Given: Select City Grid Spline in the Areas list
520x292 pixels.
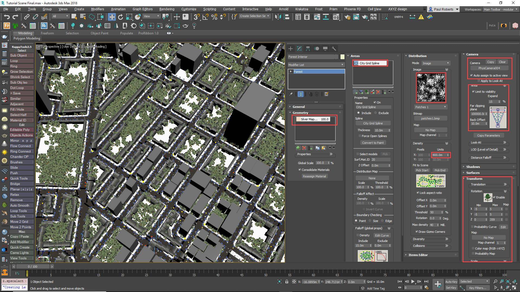Looking at the screenshot, I should click(x=370, y=63).
